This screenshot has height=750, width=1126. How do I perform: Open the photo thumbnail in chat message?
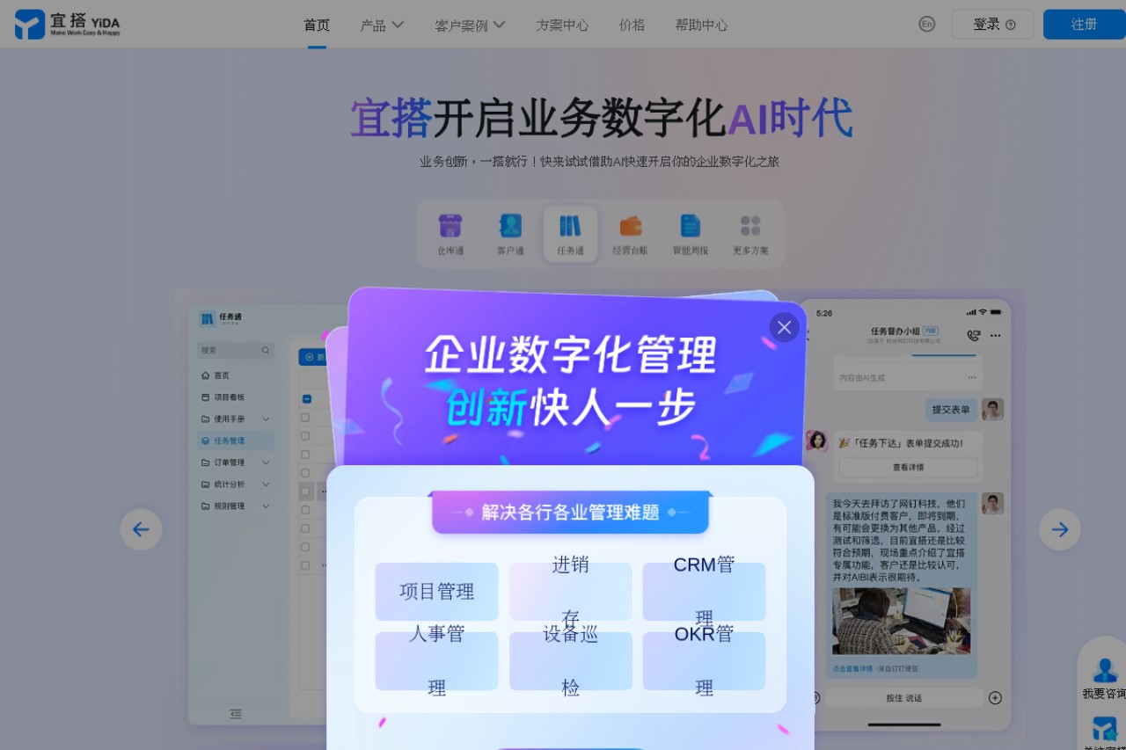[x=902, y=621]
